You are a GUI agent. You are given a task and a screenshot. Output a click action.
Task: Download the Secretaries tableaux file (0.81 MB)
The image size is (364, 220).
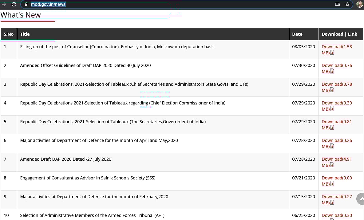[336, 122]
